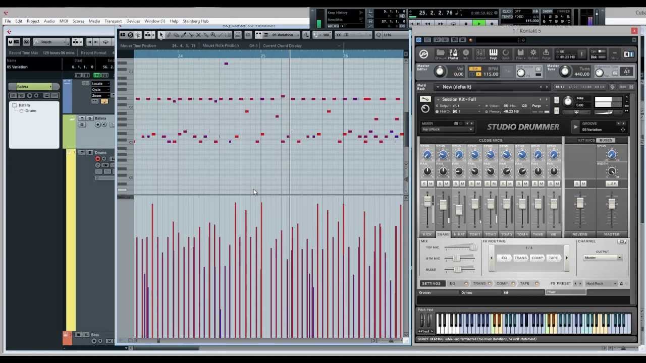Select the Zoom magnifier tool in Key Editor
The image size is (646, 363).
[x=213, y=35]
